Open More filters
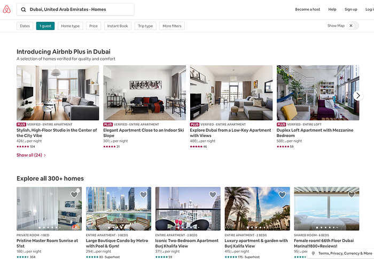This screenshot has width=374, height=259. [172, 26]
